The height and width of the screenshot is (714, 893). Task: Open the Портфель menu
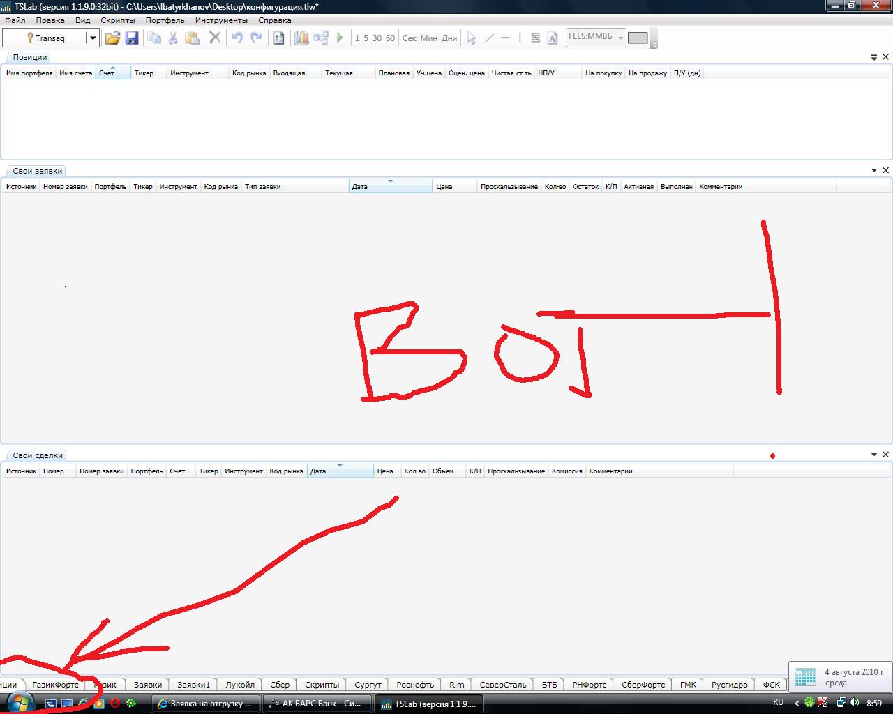[x=165, y=20]
